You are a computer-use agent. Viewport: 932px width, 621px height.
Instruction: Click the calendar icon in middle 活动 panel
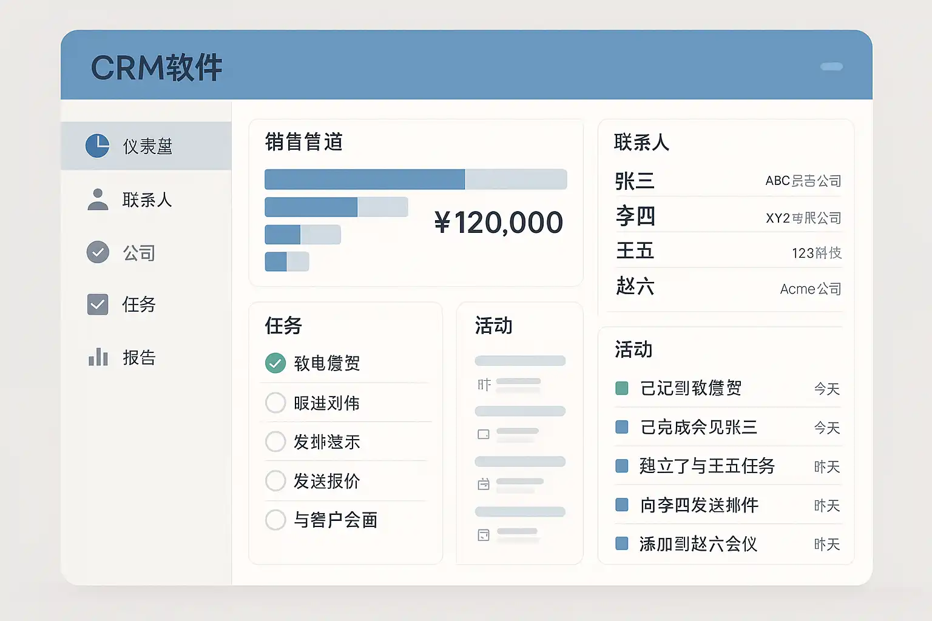(484, 484)
